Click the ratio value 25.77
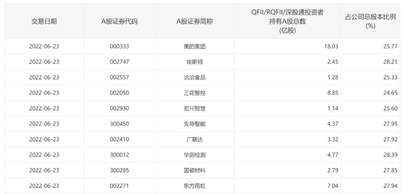Viewport: 408px width, 194px height. (391, 47)
